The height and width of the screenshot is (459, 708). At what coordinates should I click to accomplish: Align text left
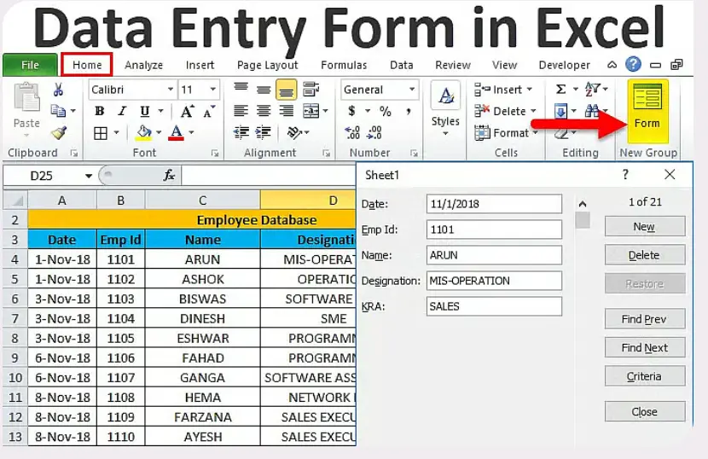pos(241,111)
